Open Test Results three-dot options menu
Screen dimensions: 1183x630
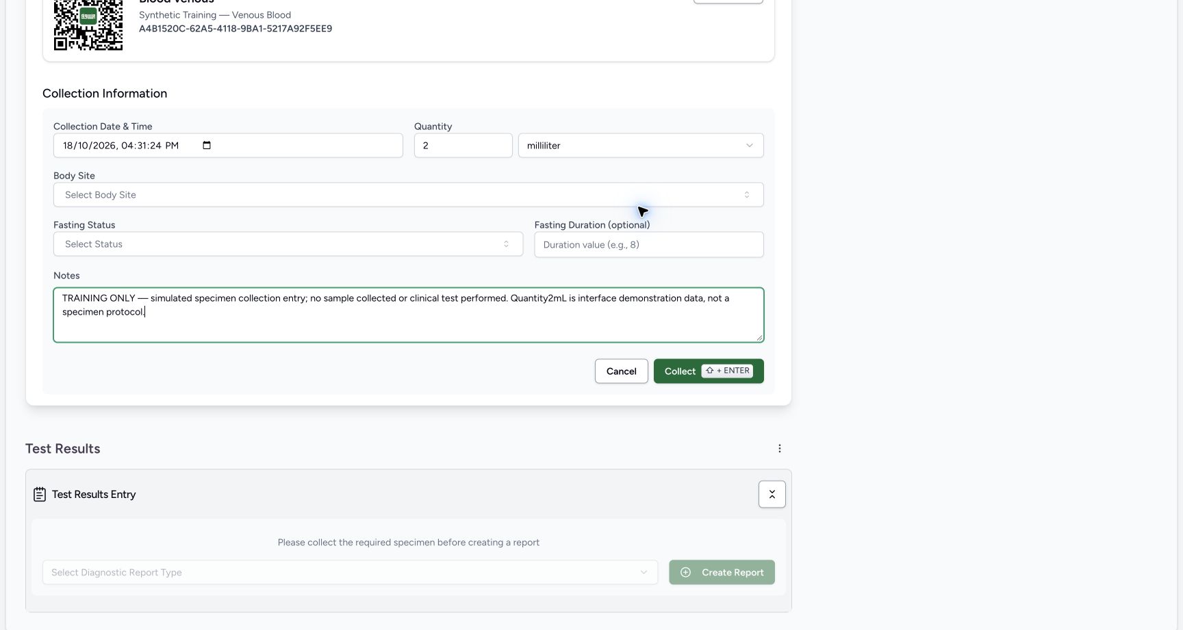tap(779, 449)
